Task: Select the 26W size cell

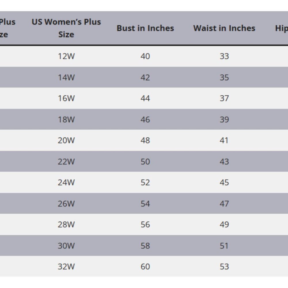Action: 66,204
